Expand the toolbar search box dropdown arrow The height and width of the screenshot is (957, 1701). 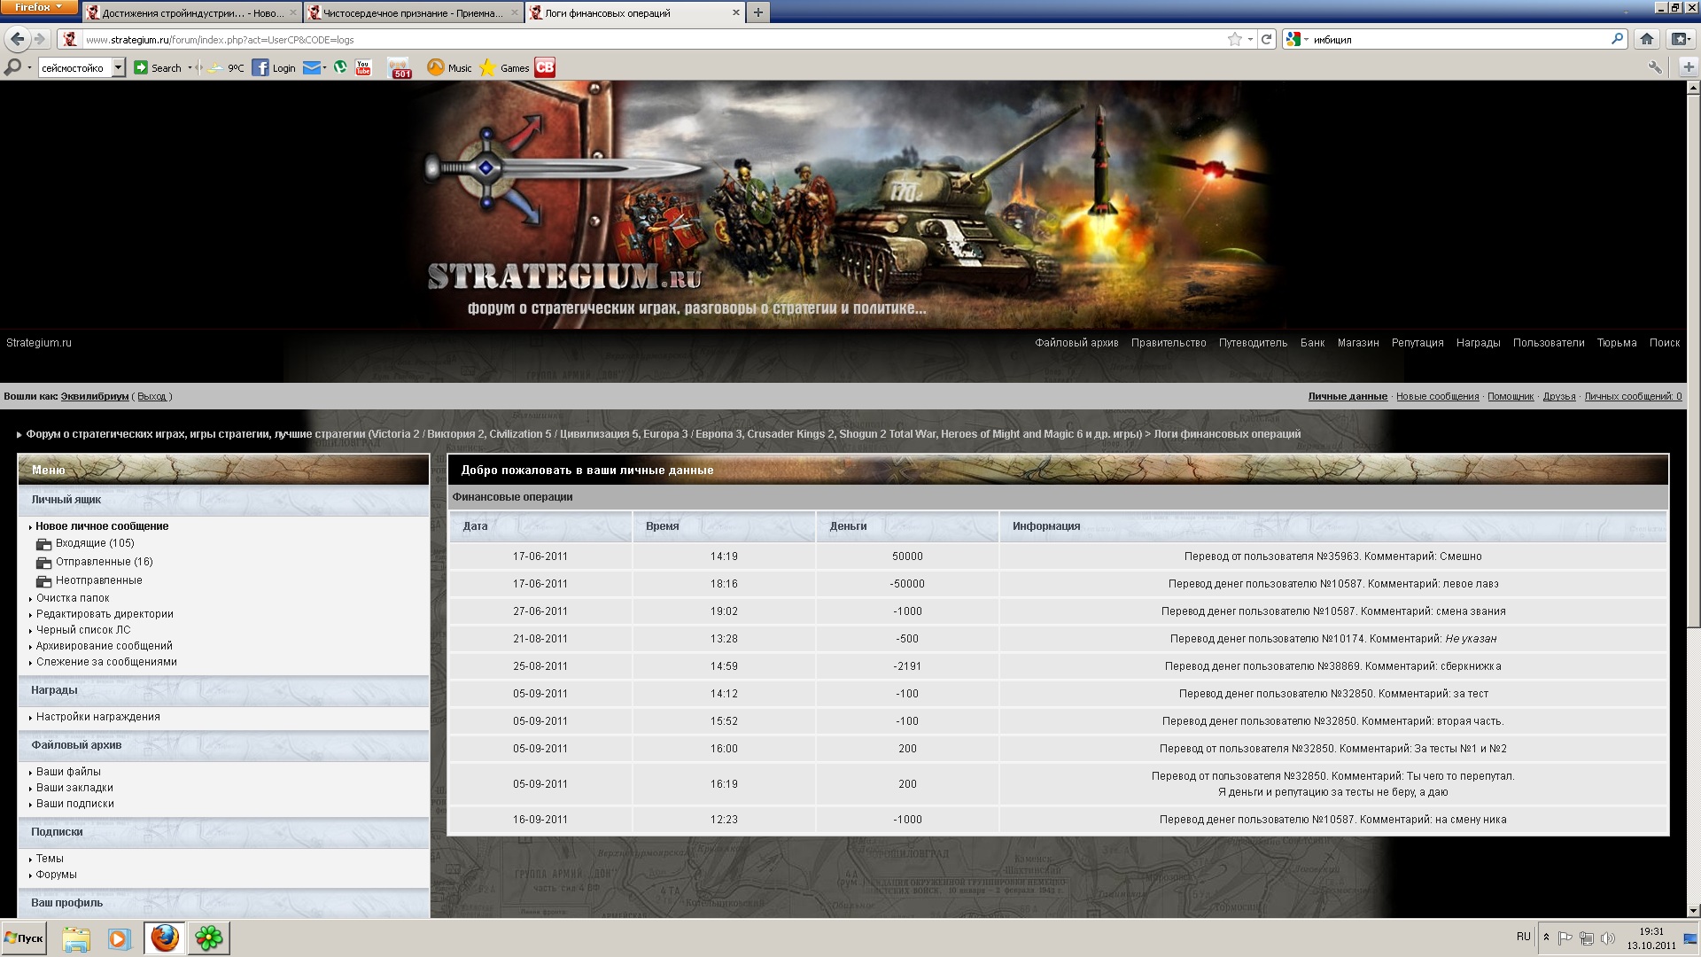pyautogui.click(x=119, y=67)
